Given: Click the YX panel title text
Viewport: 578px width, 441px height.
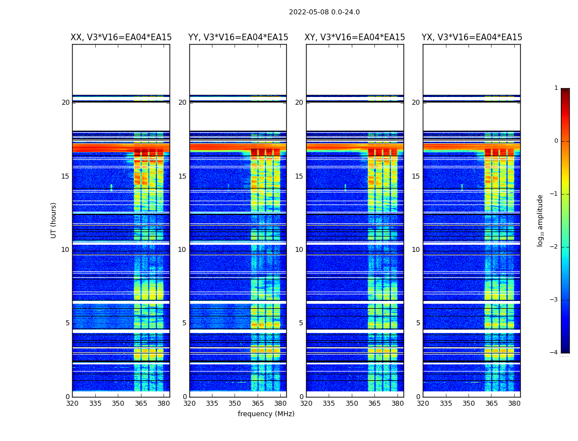Looking at the screenshot, I should click(x=472, y=37).
